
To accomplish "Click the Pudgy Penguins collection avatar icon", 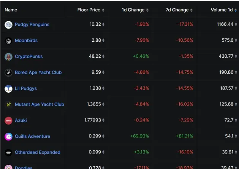I will coord(8,25).
